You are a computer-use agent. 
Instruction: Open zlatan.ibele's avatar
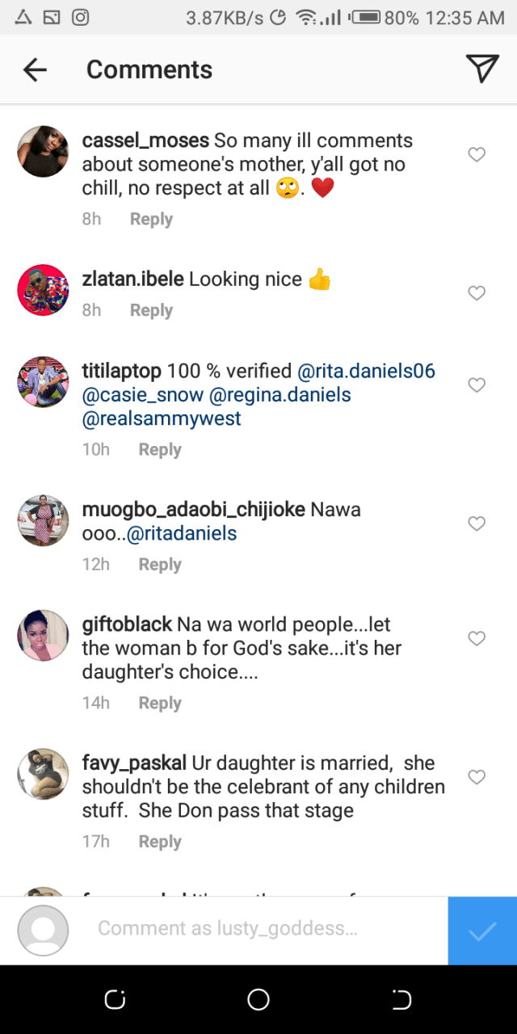(43, 290)
